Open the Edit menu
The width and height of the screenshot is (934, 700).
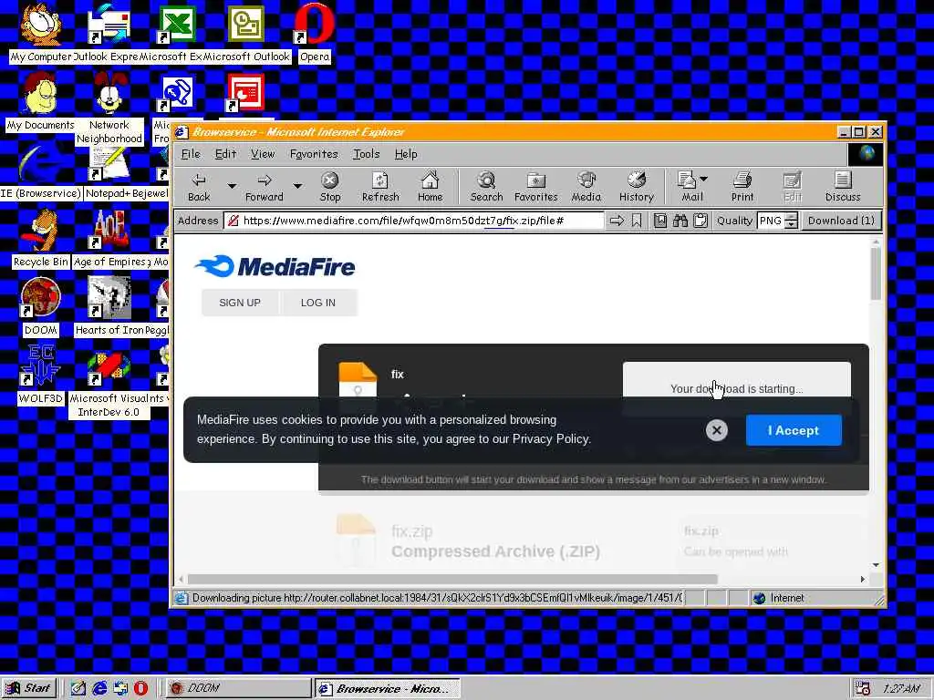tap(226, 154)
